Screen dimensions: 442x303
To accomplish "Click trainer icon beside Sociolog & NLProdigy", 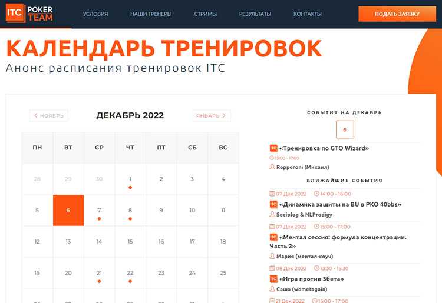I will (272, 214).
